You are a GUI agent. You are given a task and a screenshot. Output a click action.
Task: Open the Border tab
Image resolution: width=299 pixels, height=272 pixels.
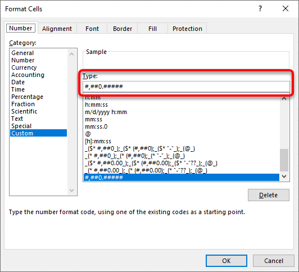point(123,29)
